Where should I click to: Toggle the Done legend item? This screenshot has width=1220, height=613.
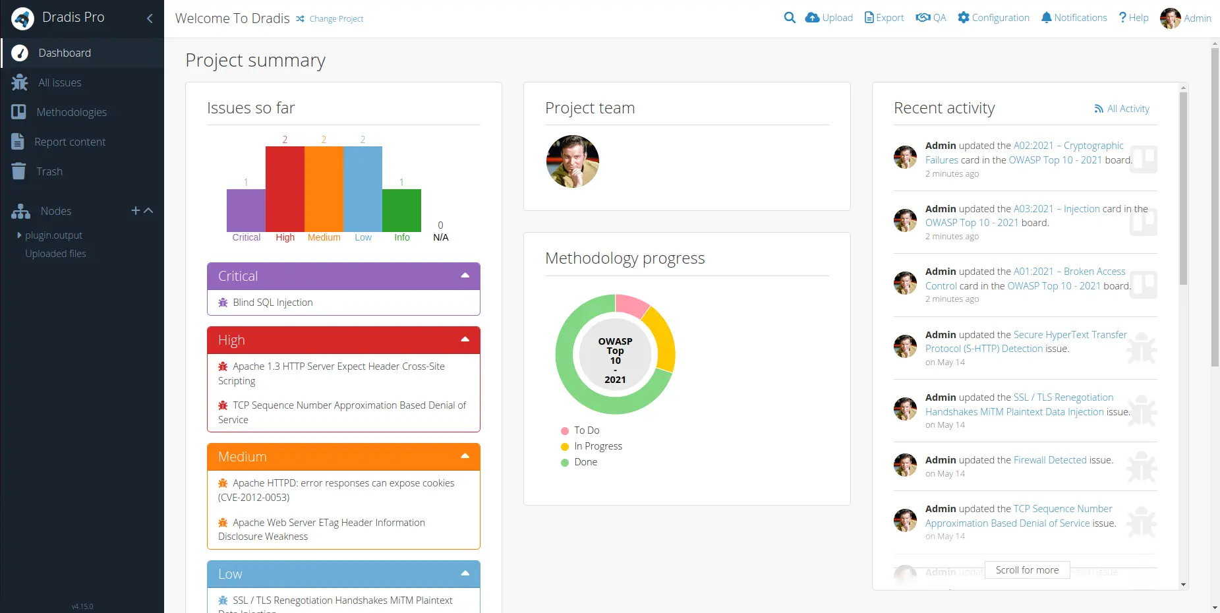pyautogui.click(x=579, y=462)
